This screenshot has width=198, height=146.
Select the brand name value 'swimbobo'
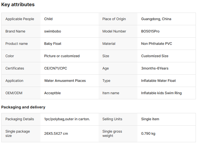pos(53,31)
